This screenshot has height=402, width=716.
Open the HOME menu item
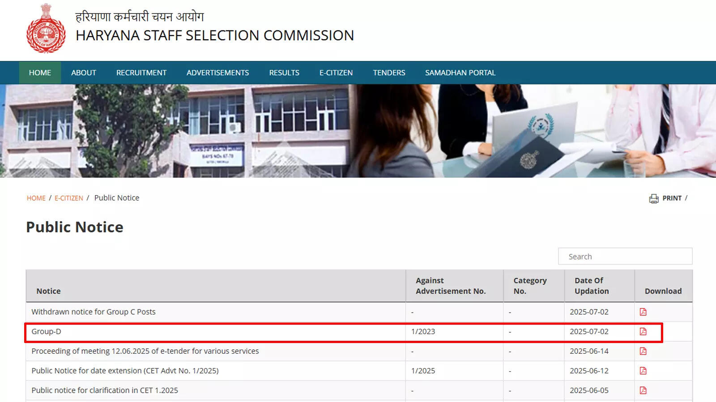pos(40,73)
